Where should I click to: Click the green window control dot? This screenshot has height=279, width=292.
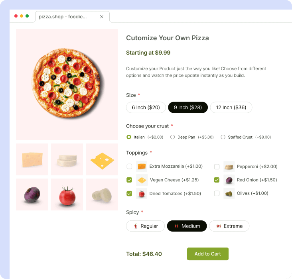coord(27,16)
